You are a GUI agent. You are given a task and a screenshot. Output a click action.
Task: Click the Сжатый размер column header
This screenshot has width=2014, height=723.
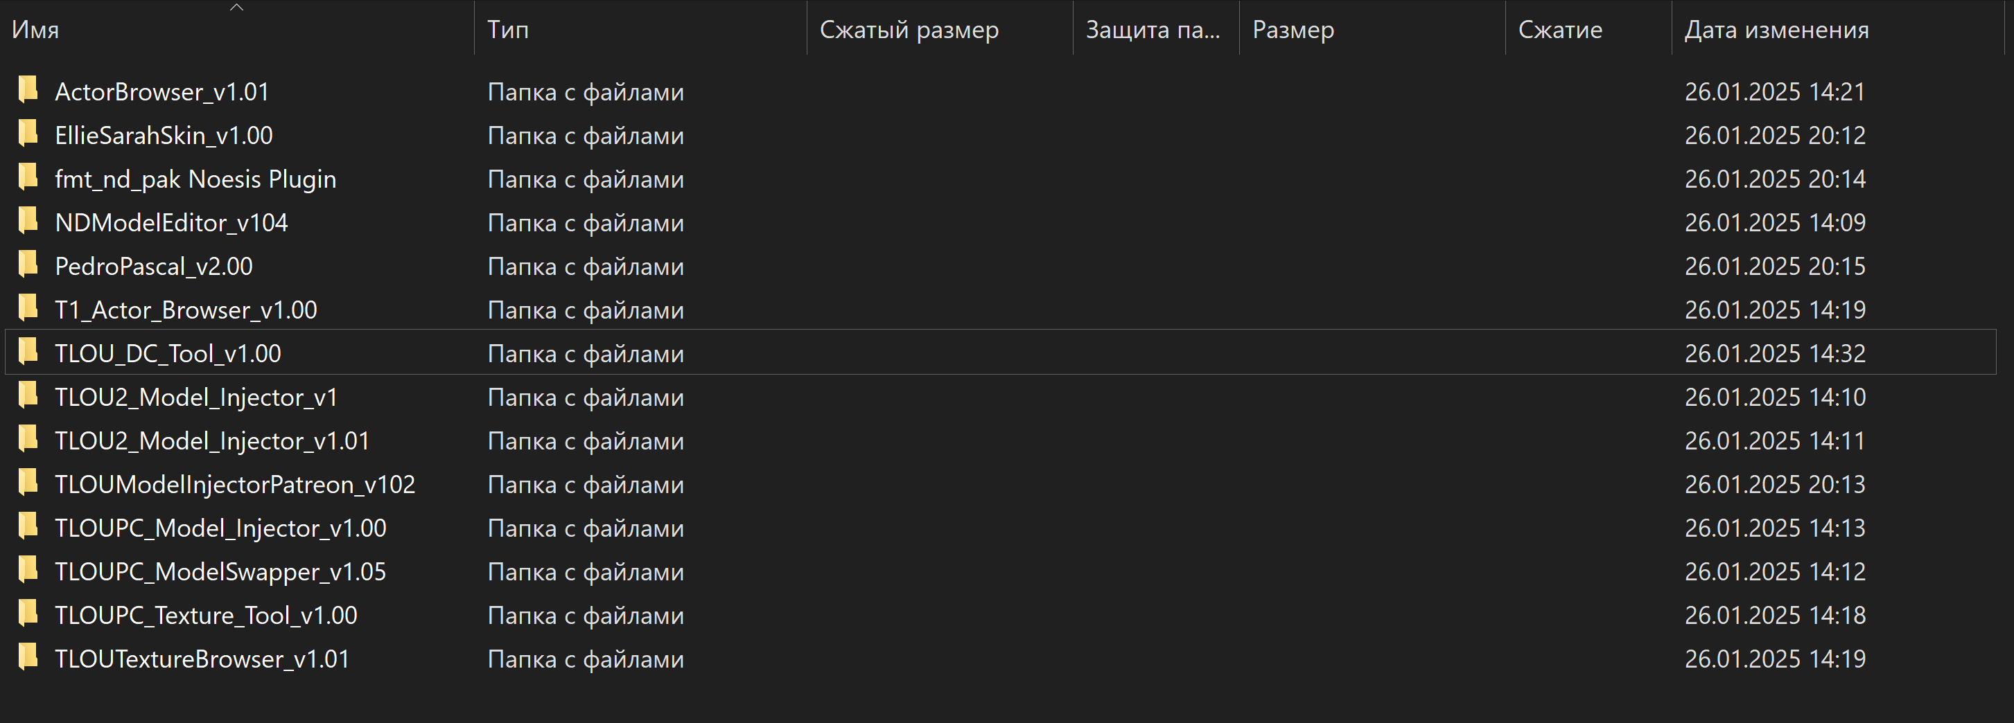tap(909, 30)
